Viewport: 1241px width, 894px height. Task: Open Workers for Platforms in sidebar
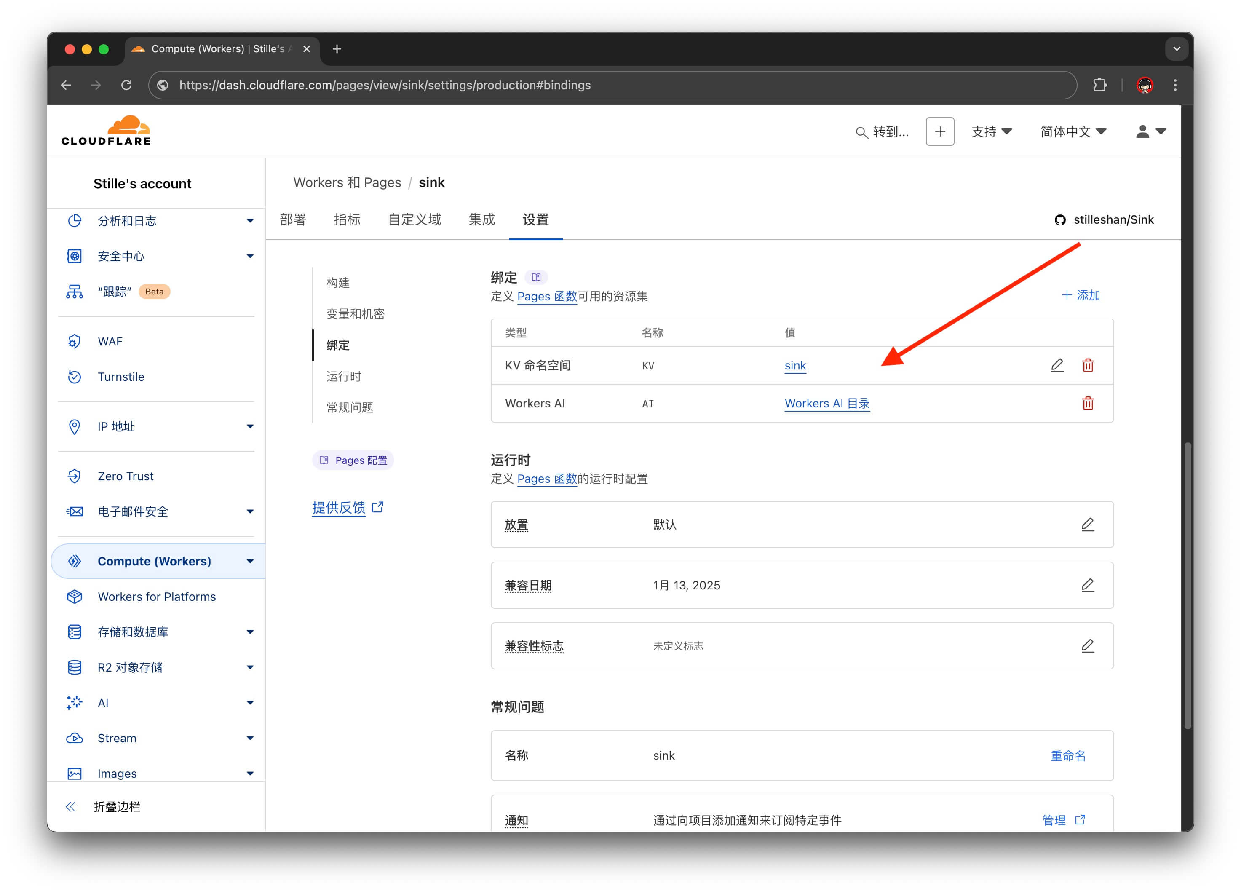pyautogui.click(x=156, y=597)
